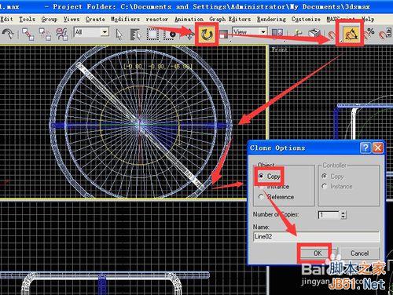This screenshot has width=393, height=295.
Task: Toggle the Window/Crossing selection icon
Action: pyautogui.click(x=170, y=35)
